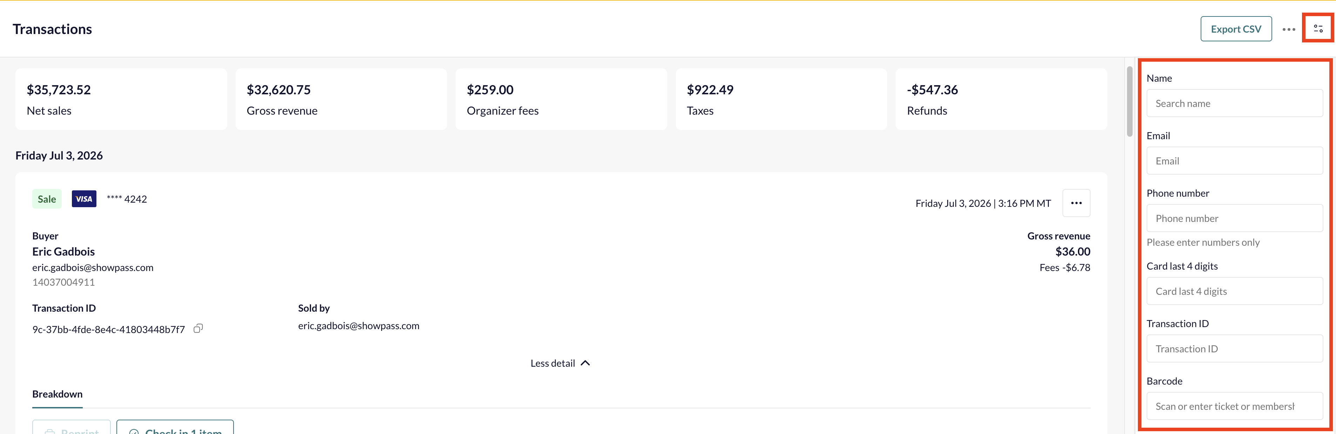The image size is (1336, 434).
Task: Click the VISA card badge
Action: pyautogui.click(x=84, y=198)
